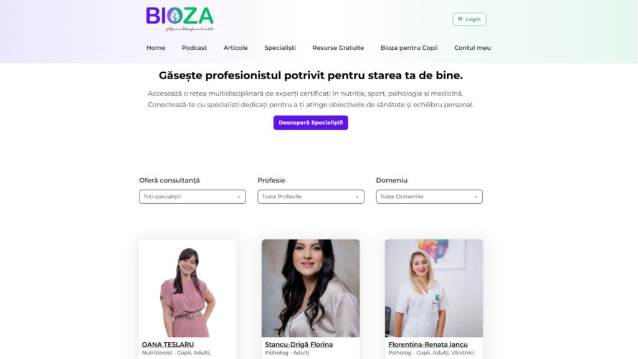
Task: Navigate to Bioza pentru Copii
Action: (x=409, y=47)
